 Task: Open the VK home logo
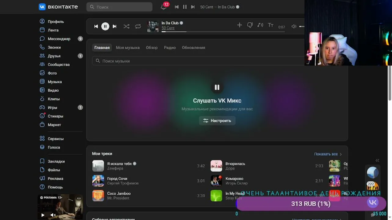[x=58, y=7]
